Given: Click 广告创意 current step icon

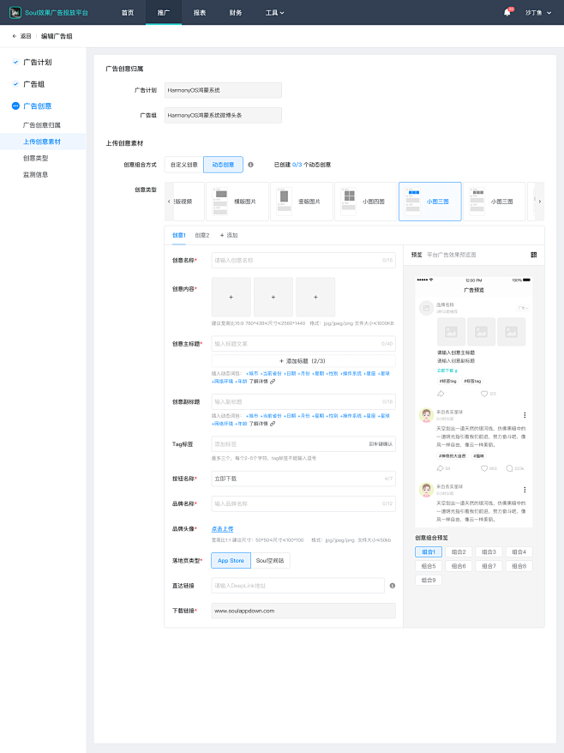Looking at the screenshot, I should coord(15,106).
